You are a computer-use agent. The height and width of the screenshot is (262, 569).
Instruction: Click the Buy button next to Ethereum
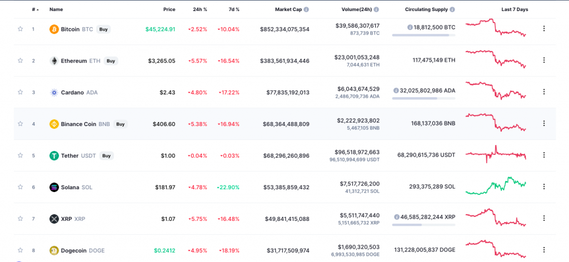click(111, 61)
